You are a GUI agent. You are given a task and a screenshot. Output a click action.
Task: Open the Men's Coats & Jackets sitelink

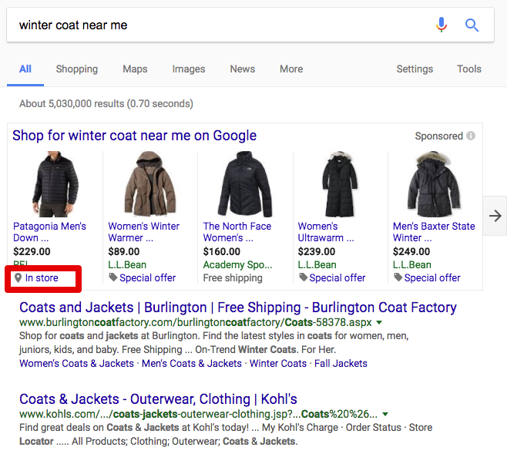pyautogui.click(x=191, y=364)
